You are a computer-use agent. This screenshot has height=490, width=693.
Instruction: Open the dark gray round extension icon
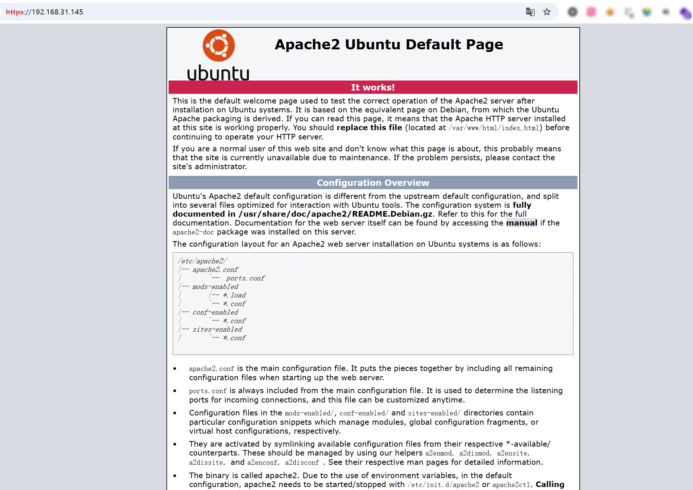click(x=573, y=12)
